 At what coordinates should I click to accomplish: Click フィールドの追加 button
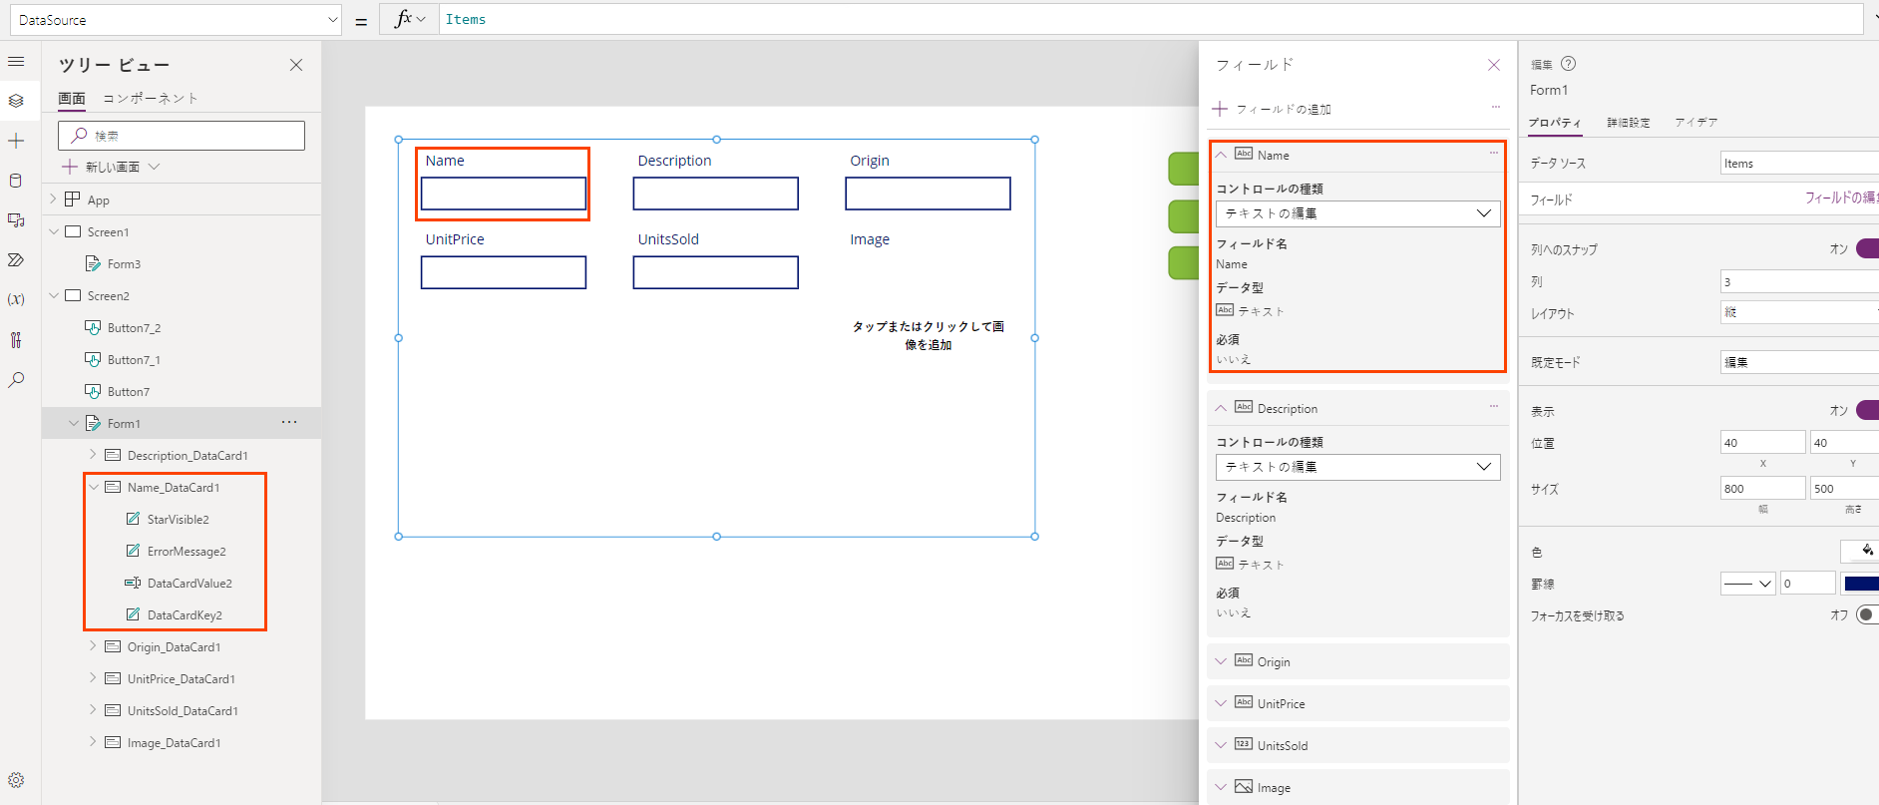click(x=1272, y=109)
